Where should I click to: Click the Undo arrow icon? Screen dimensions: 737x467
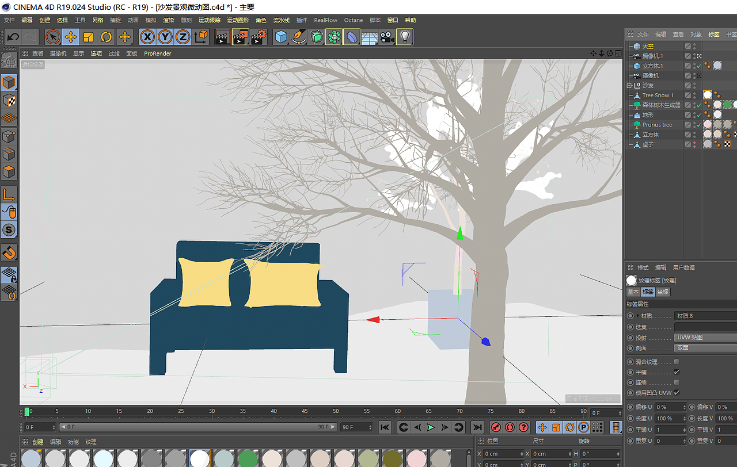[x=13, y=37]
